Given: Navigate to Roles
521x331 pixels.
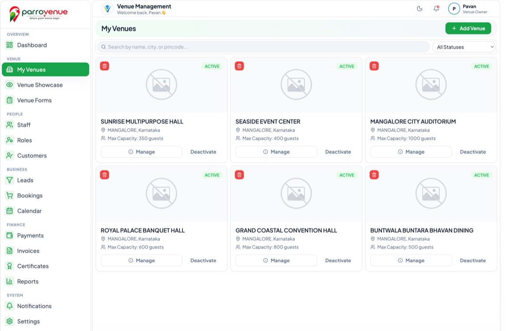Looking at the screenshot, I should (46, 140).
